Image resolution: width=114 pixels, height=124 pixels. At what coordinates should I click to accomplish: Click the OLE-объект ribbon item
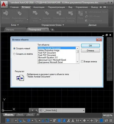(x=92, y=16)
